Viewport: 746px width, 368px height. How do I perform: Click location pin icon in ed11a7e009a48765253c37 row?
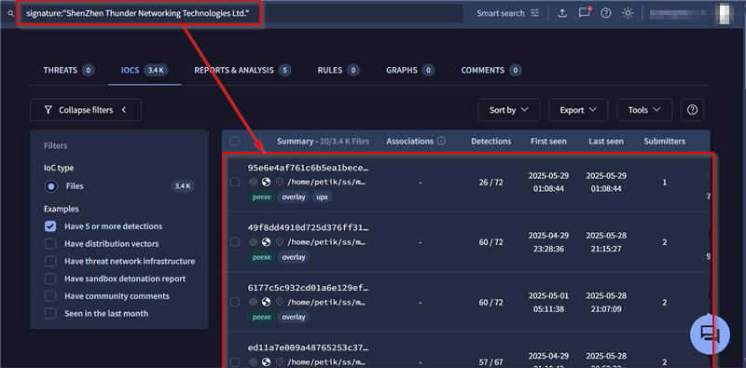pyautogui.click(x=279, y=361)
